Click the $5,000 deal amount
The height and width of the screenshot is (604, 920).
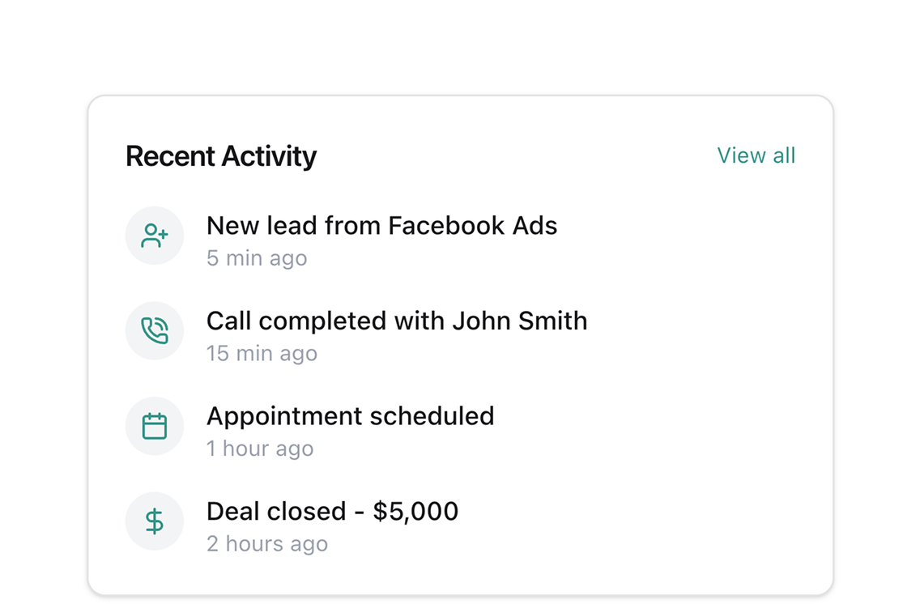point(415,512)
